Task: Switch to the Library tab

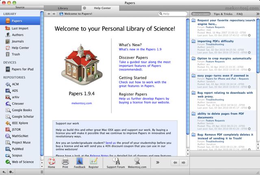Action: [63, 8]
